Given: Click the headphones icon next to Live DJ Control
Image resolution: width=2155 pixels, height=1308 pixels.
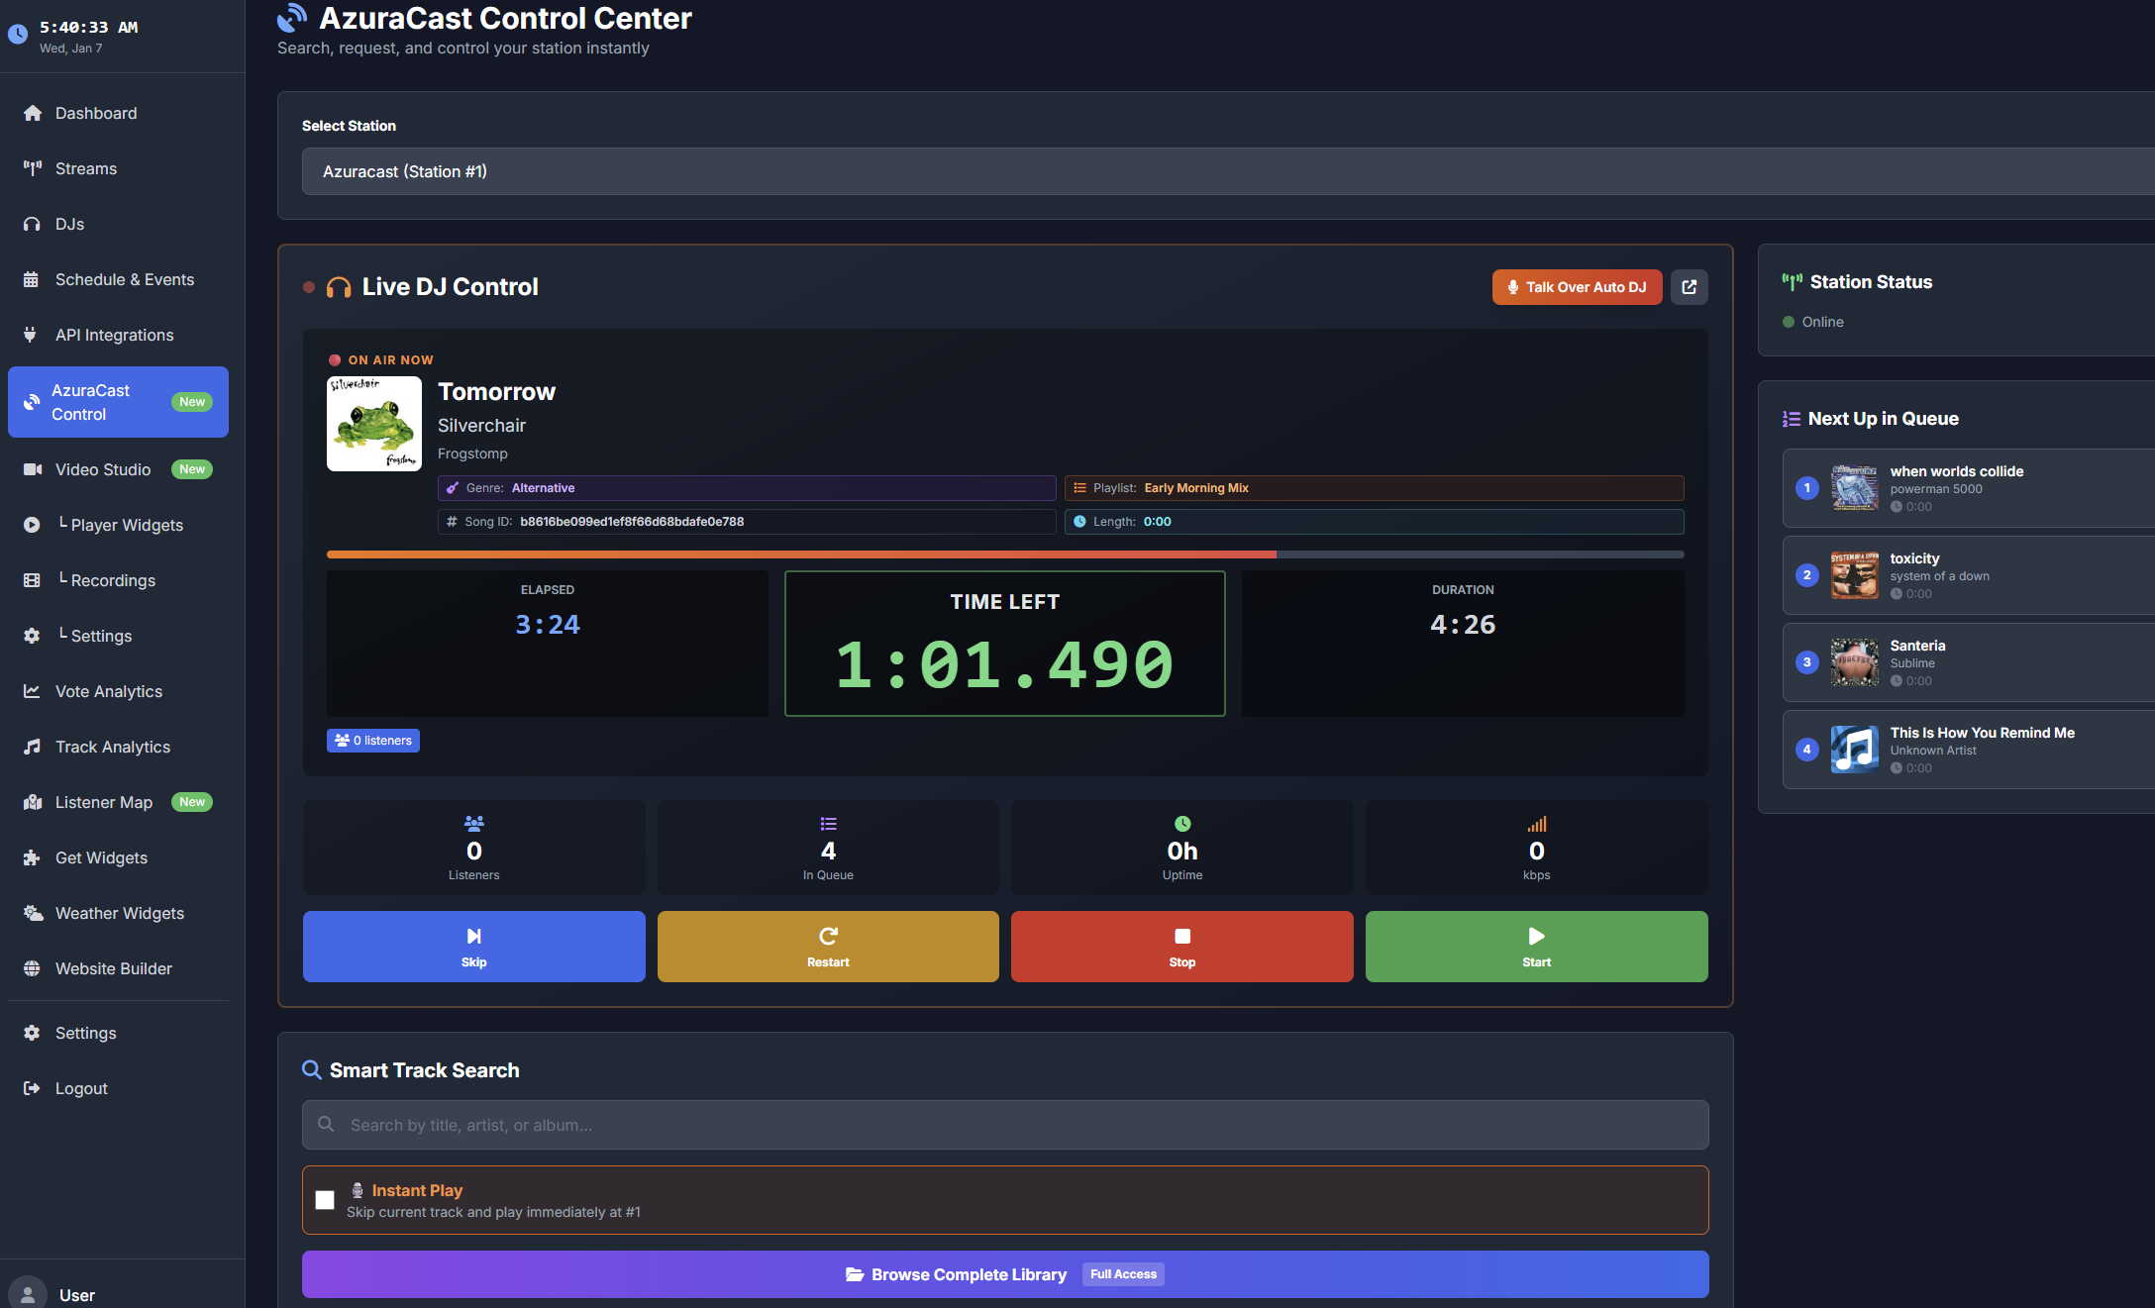Looking at the screenshot, I should click(x=339, y=286).
